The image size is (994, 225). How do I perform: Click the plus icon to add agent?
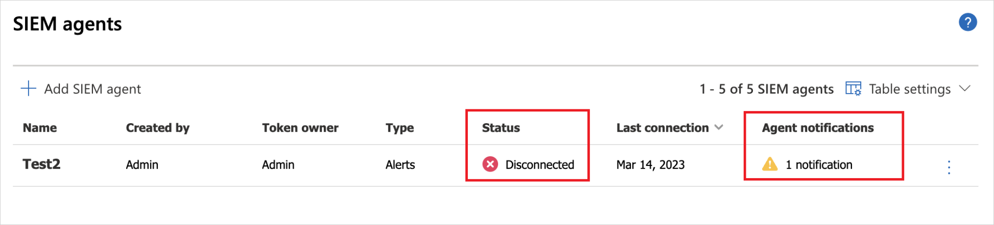coord(29,89)
